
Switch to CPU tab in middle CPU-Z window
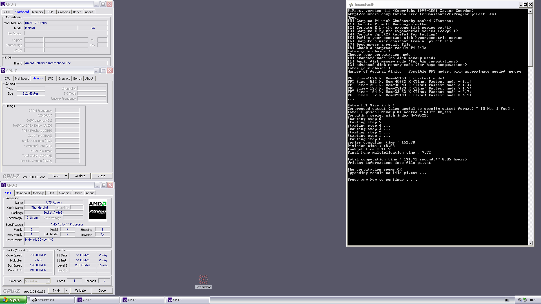(x=8, y=79)
